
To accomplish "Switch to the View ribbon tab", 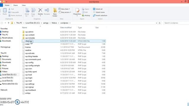I will [x=24, y=5].
